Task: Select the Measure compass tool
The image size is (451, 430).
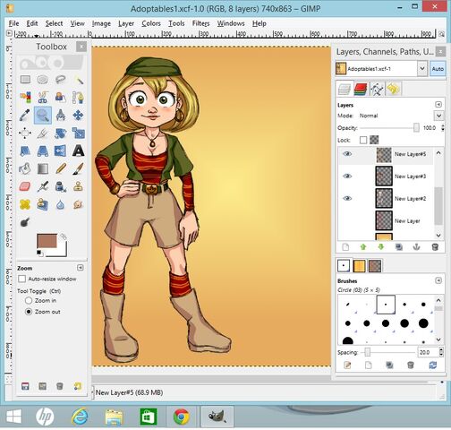Action: [61, 116]
